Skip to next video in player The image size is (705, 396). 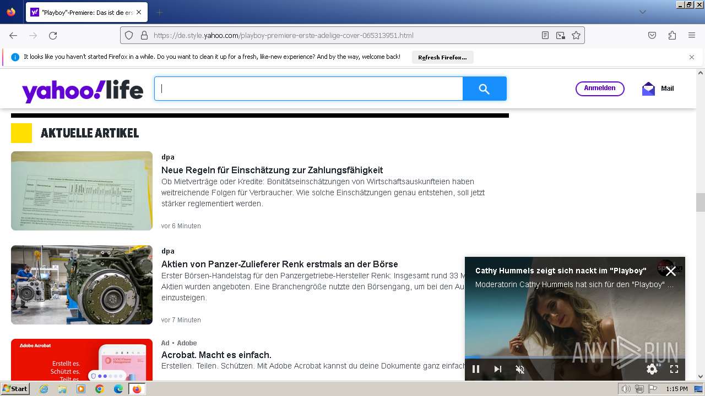click(498, 369)
